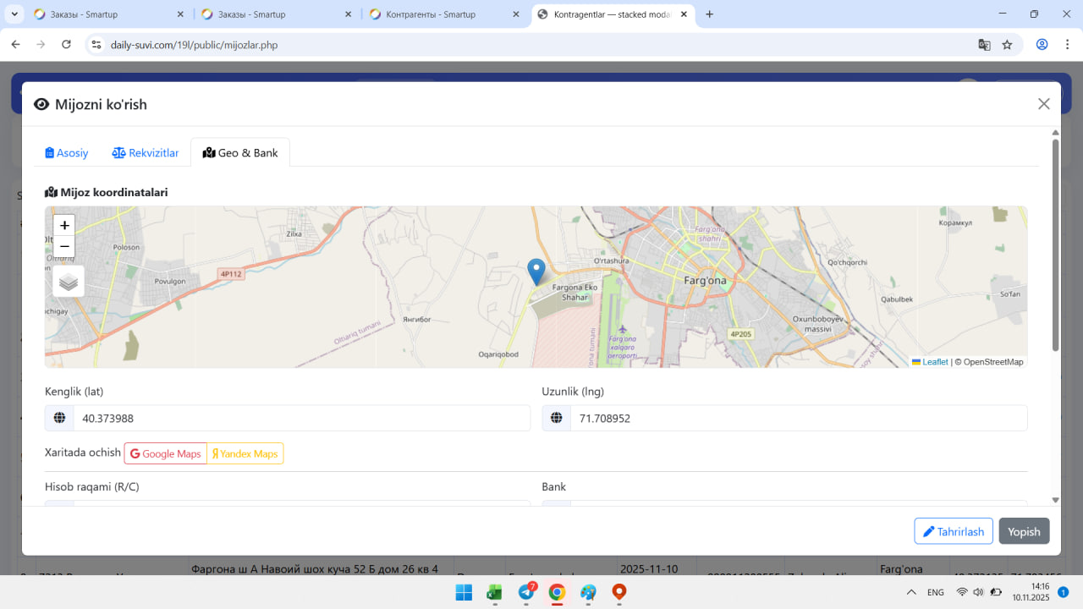Viewport: 1083px width, 609px height.
Task: Click the modal vertical scrollbar
Action: tap(1055, 245)
